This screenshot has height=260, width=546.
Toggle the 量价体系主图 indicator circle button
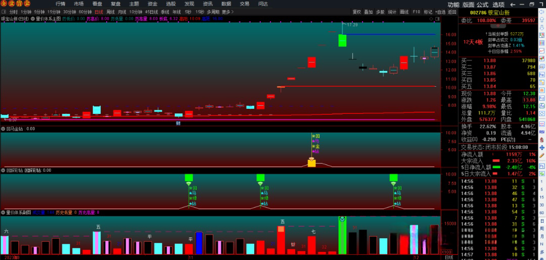[32, 19]
